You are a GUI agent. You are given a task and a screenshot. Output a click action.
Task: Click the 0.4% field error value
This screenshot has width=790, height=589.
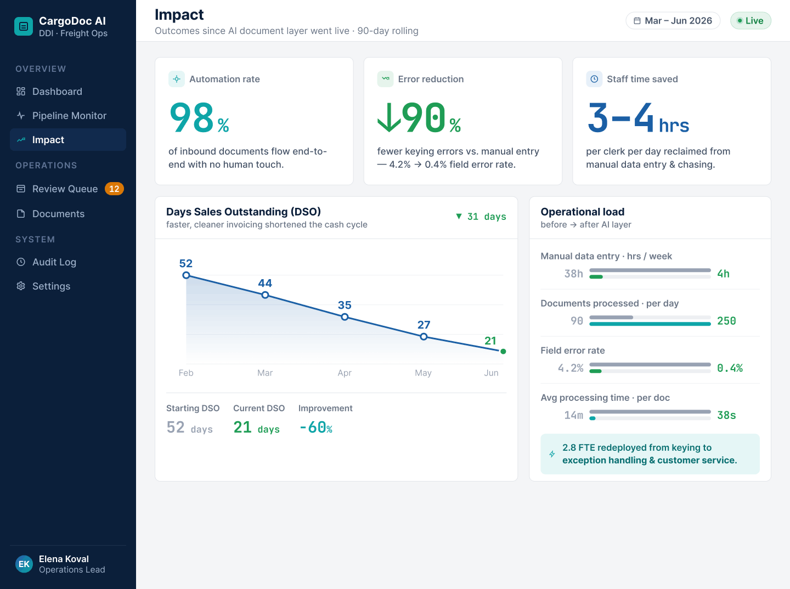pos(730,368)
